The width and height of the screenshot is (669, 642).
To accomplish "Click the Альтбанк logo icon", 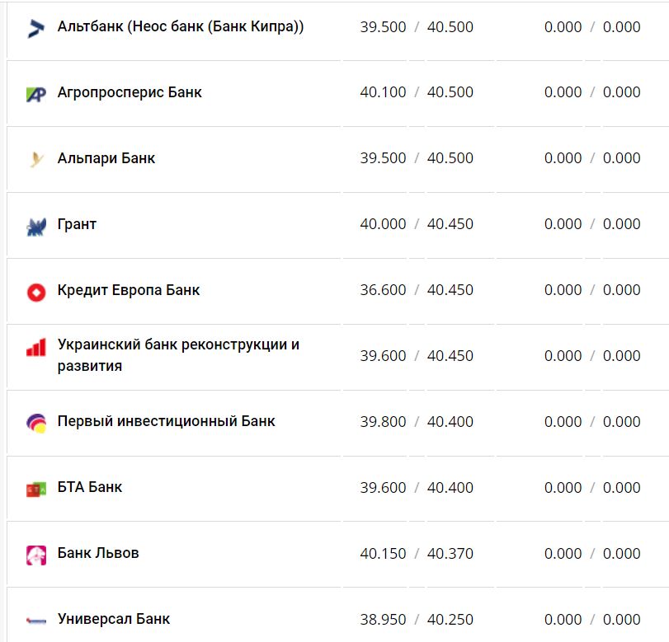I will [36, 29].
